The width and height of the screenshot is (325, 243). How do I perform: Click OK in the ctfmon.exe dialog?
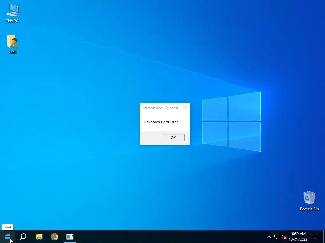coord(173,138)
